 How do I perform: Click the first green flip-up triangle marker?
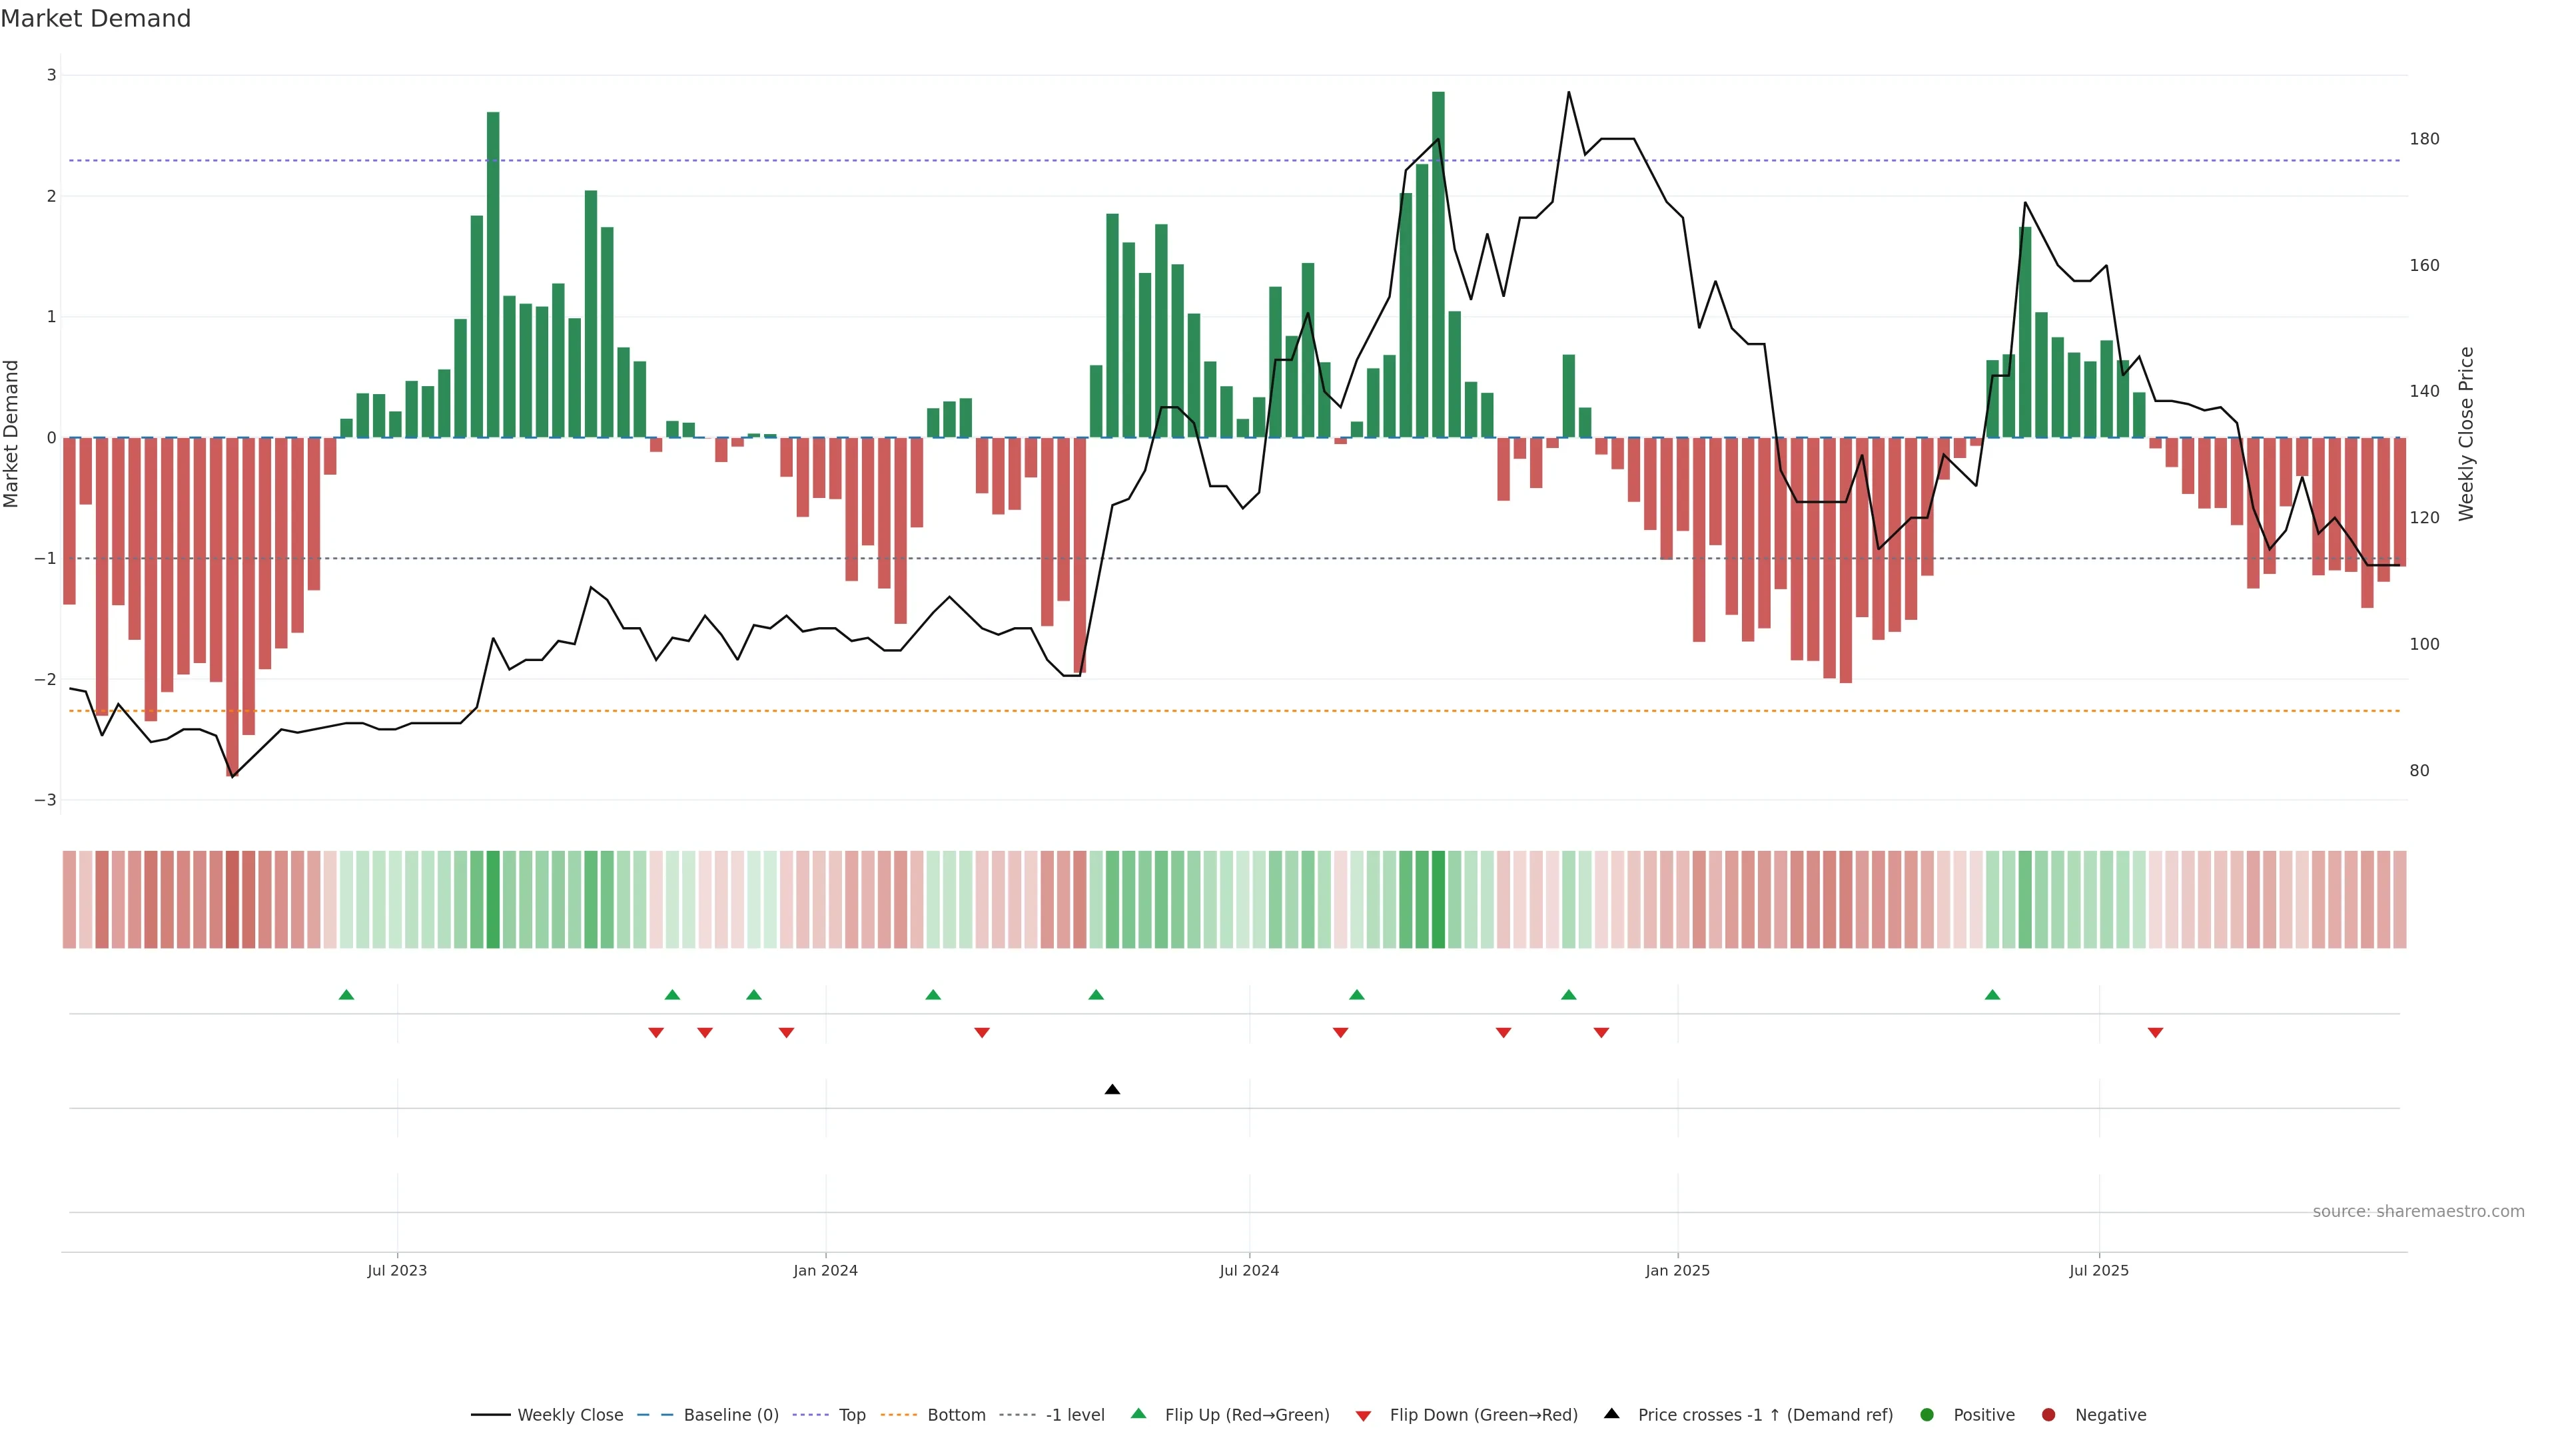(346, 995)
